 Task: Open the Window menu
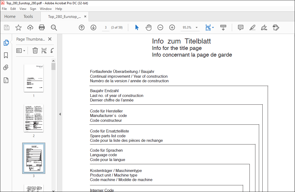pyautogui.click(x=46, y=9)
